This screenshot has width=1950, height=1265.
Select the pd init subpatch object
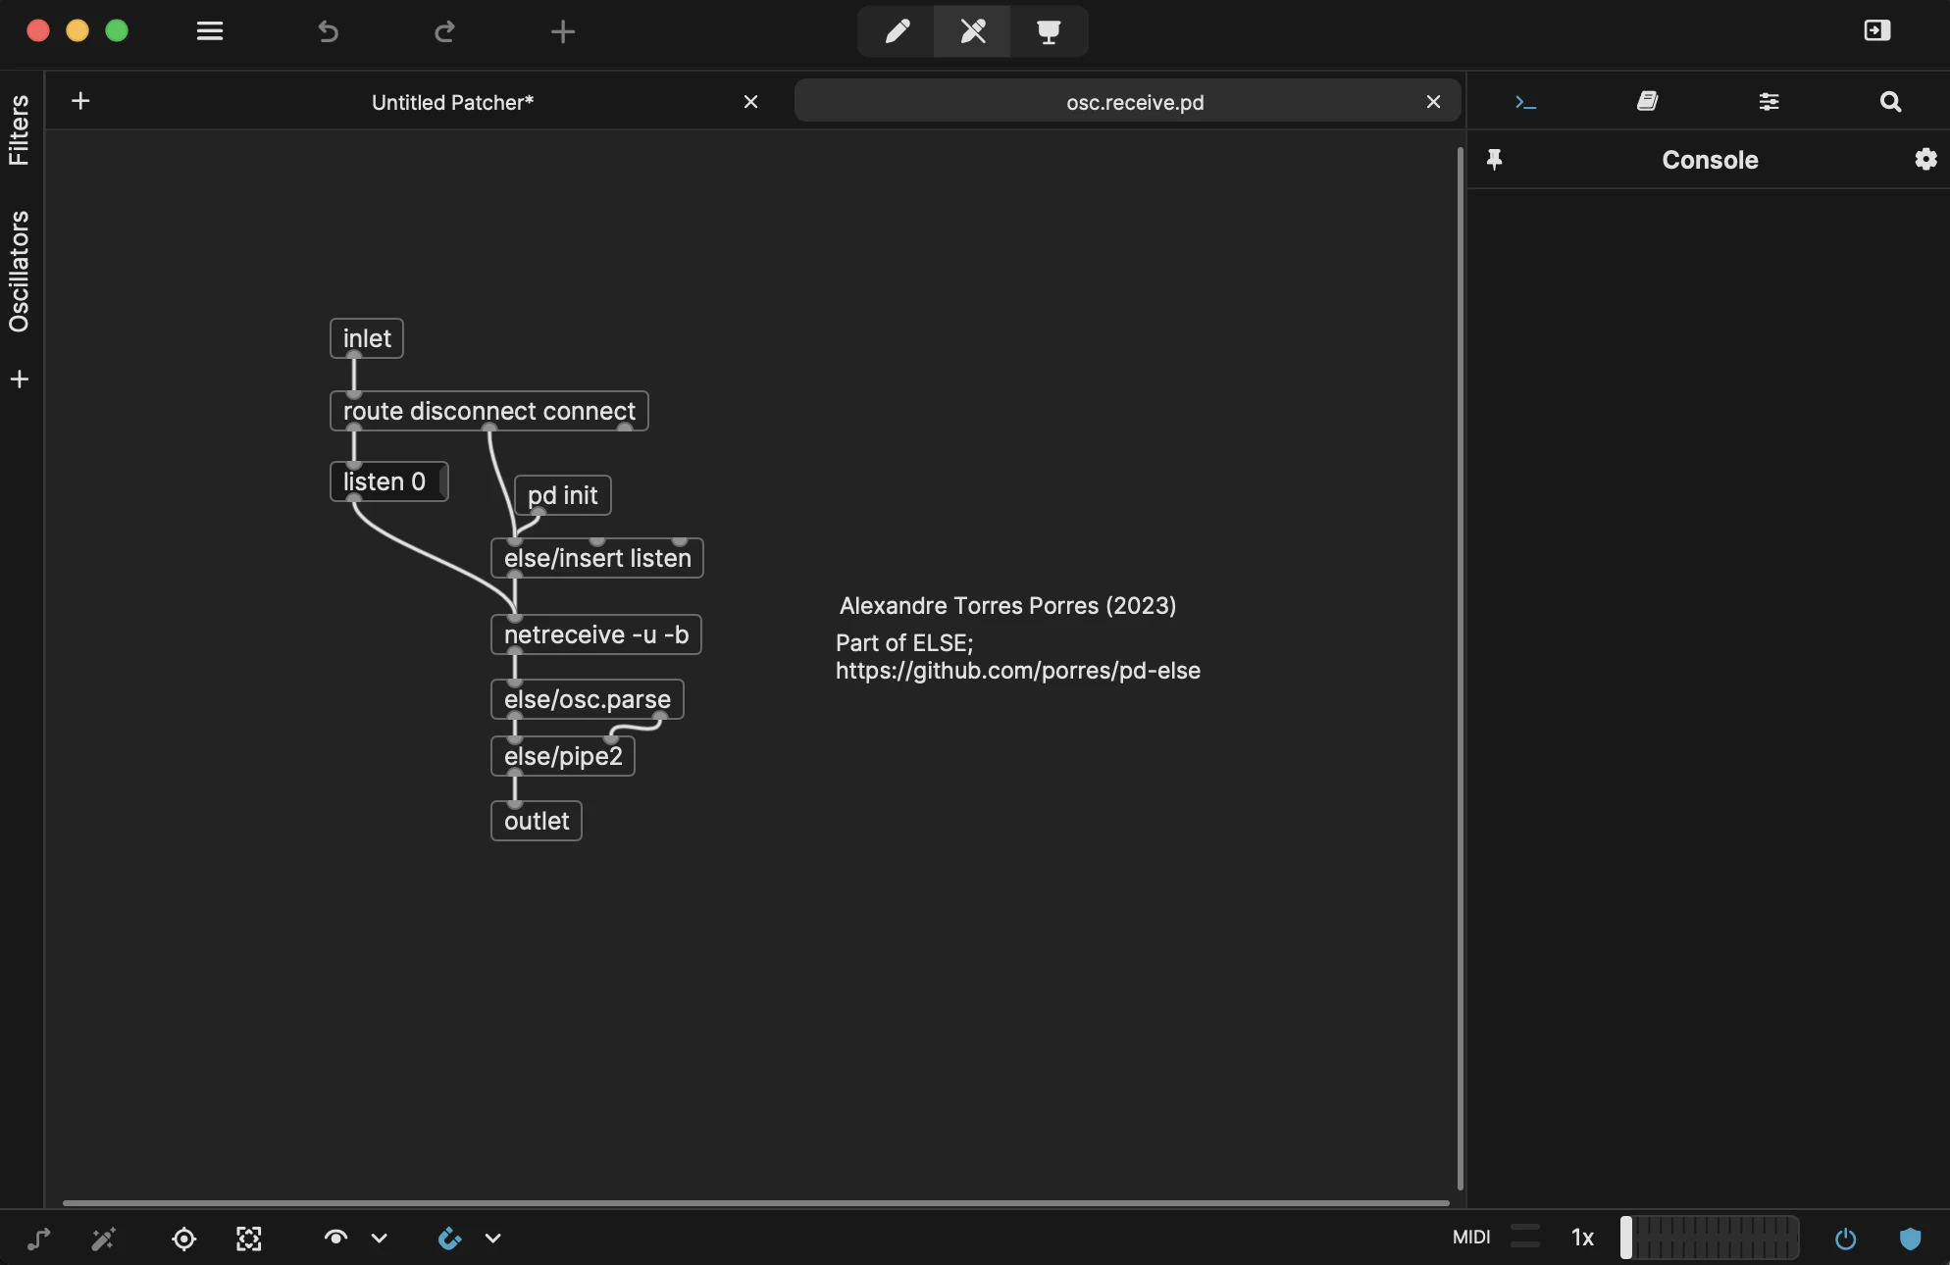563,495
